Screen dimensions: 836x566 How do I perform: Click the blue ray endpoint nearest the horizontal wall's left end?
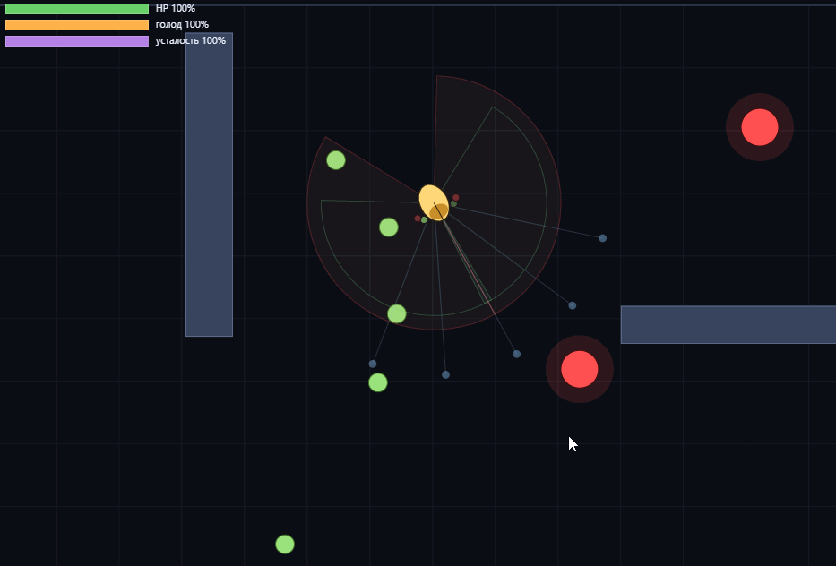pyautogui.click(x=572, y=305)
